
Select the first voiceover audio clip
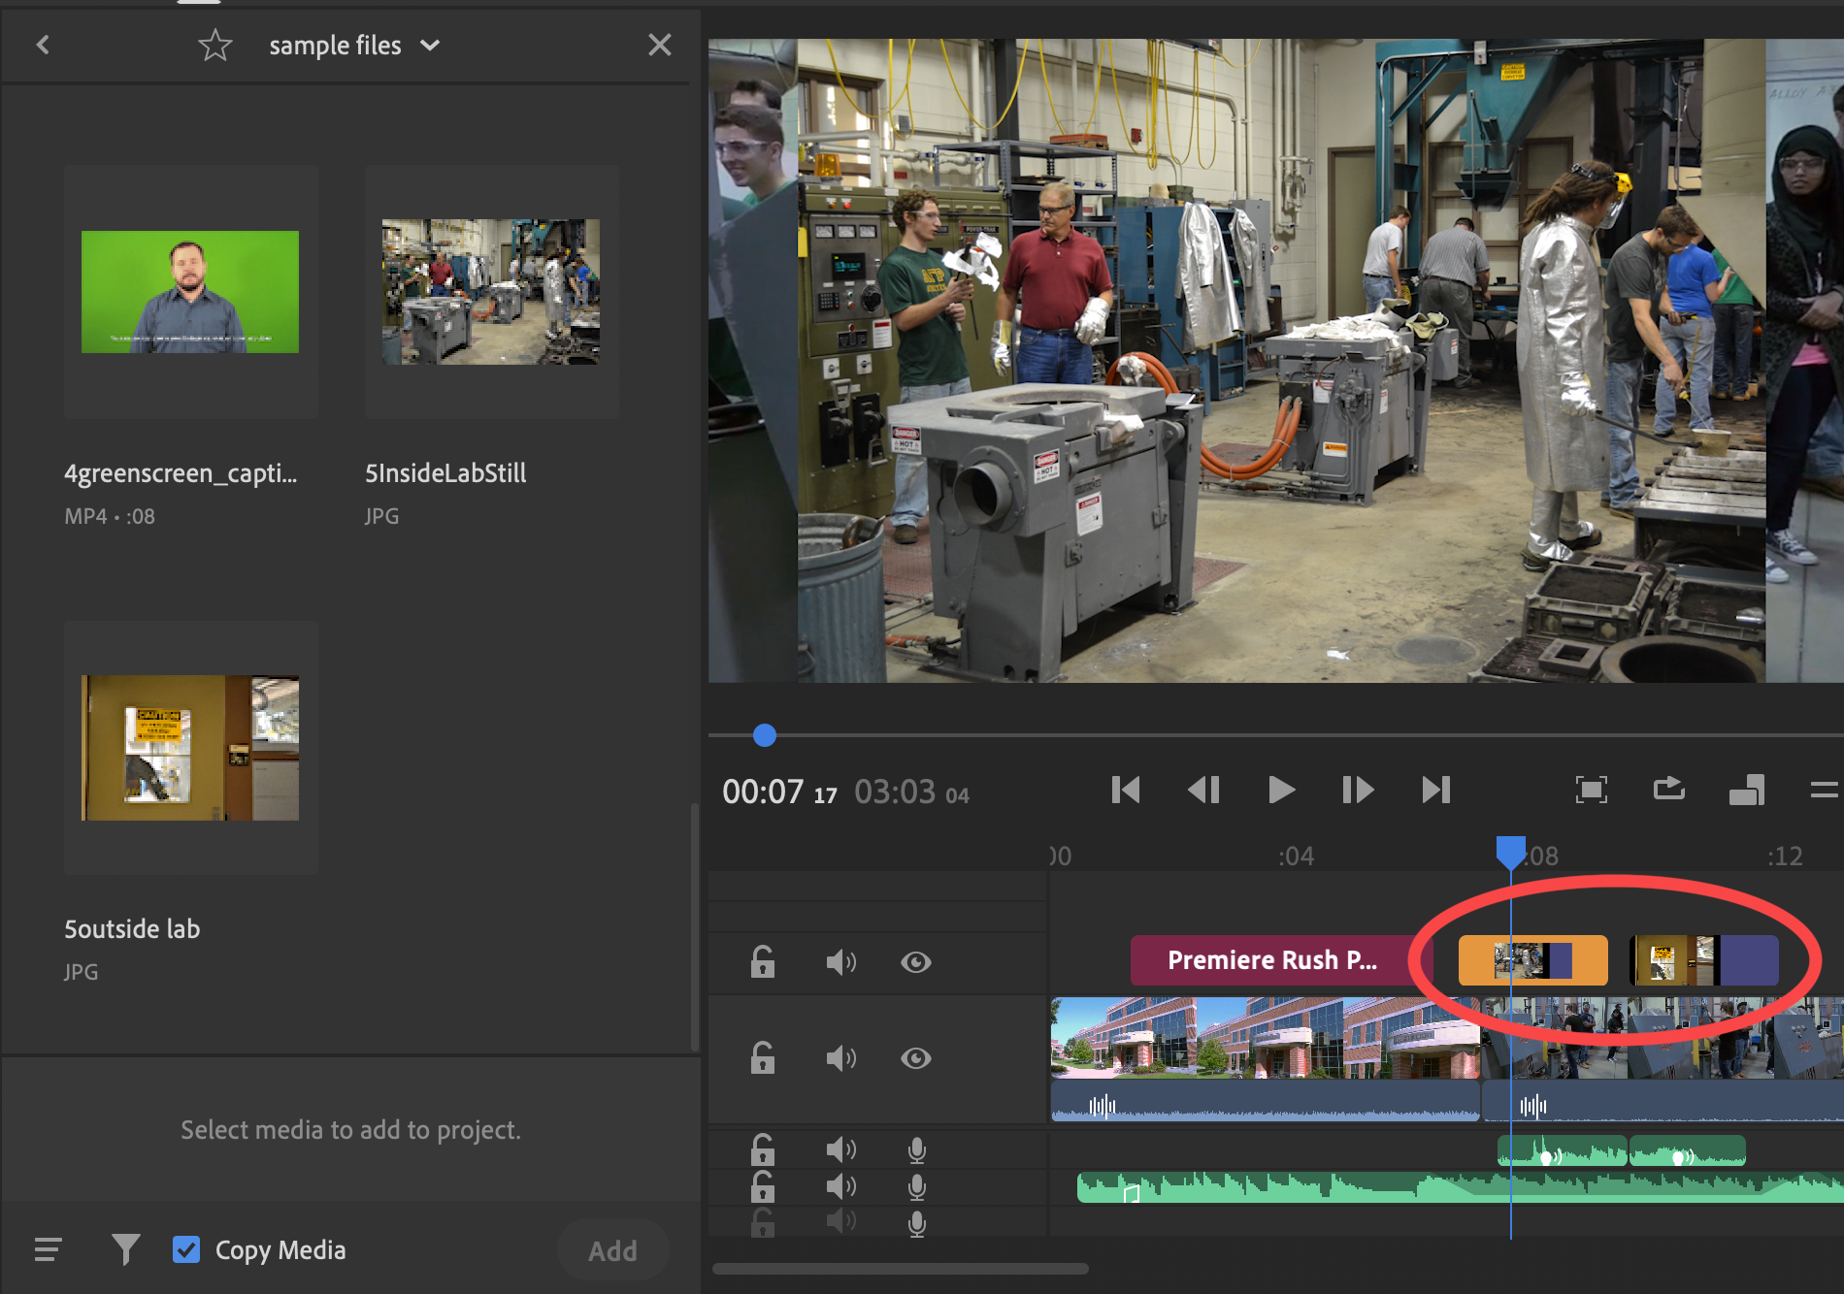click(x=1563, y=1150)
